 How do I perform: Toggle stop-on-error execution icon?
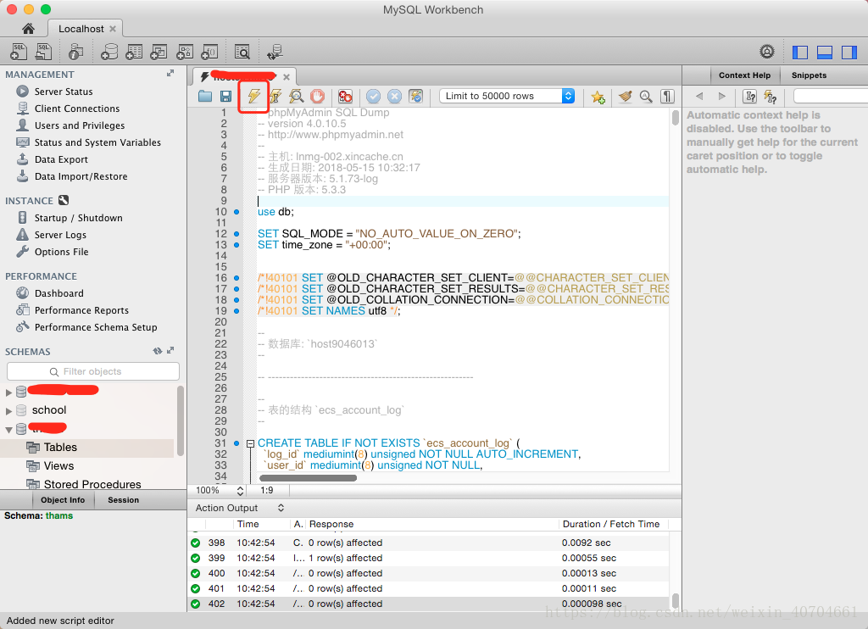[x=346, y=97]
